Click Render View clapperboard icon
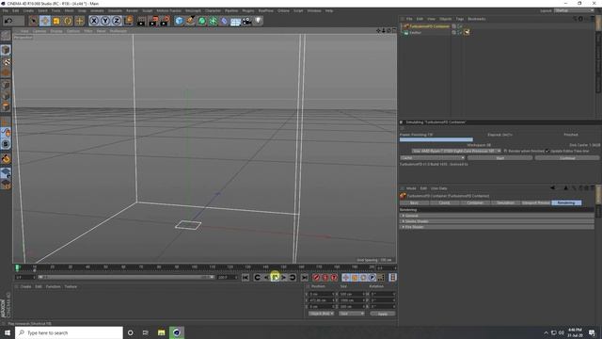 [x=141, y=21]
